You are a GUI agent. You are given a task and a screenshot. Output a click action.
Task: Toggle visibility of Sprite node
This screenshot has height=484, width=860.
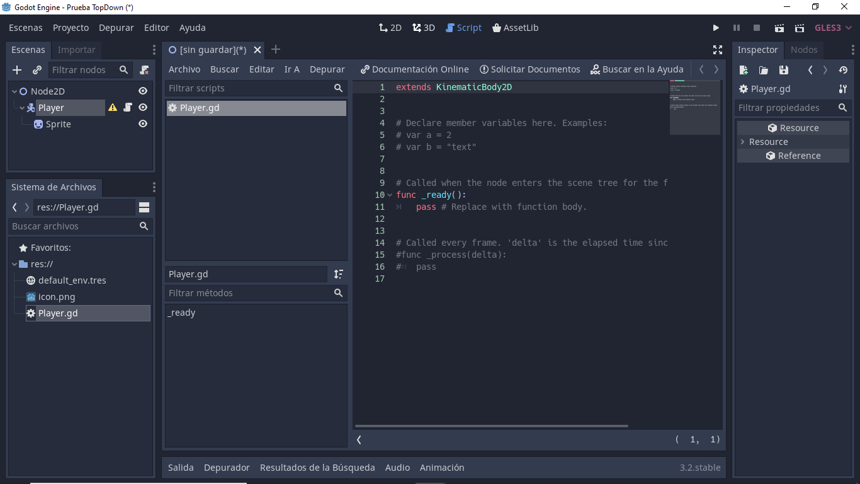tap(143, 124)
